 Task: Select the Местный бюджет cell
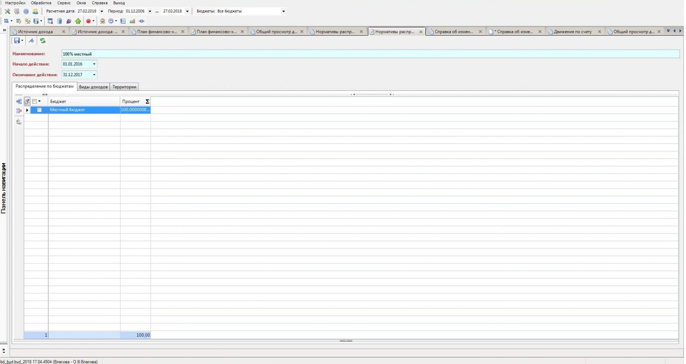pos(84,110)
